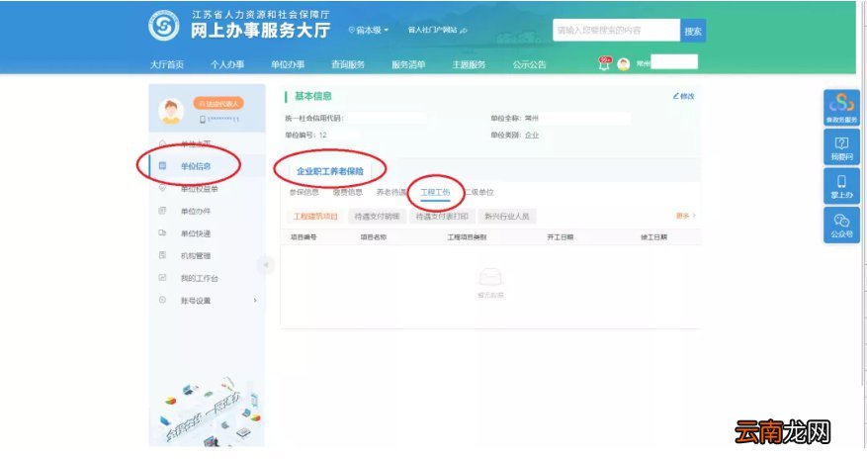Collapse the sidebar with the arrow handle
Viewport: 867px width, 460px height.
coord(266,265)
